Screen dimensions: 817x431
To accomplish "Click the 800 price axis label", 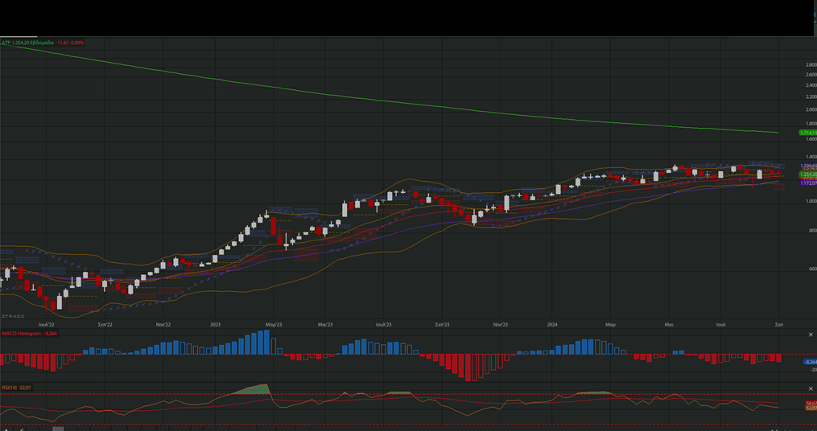I will tap(813, 230).
